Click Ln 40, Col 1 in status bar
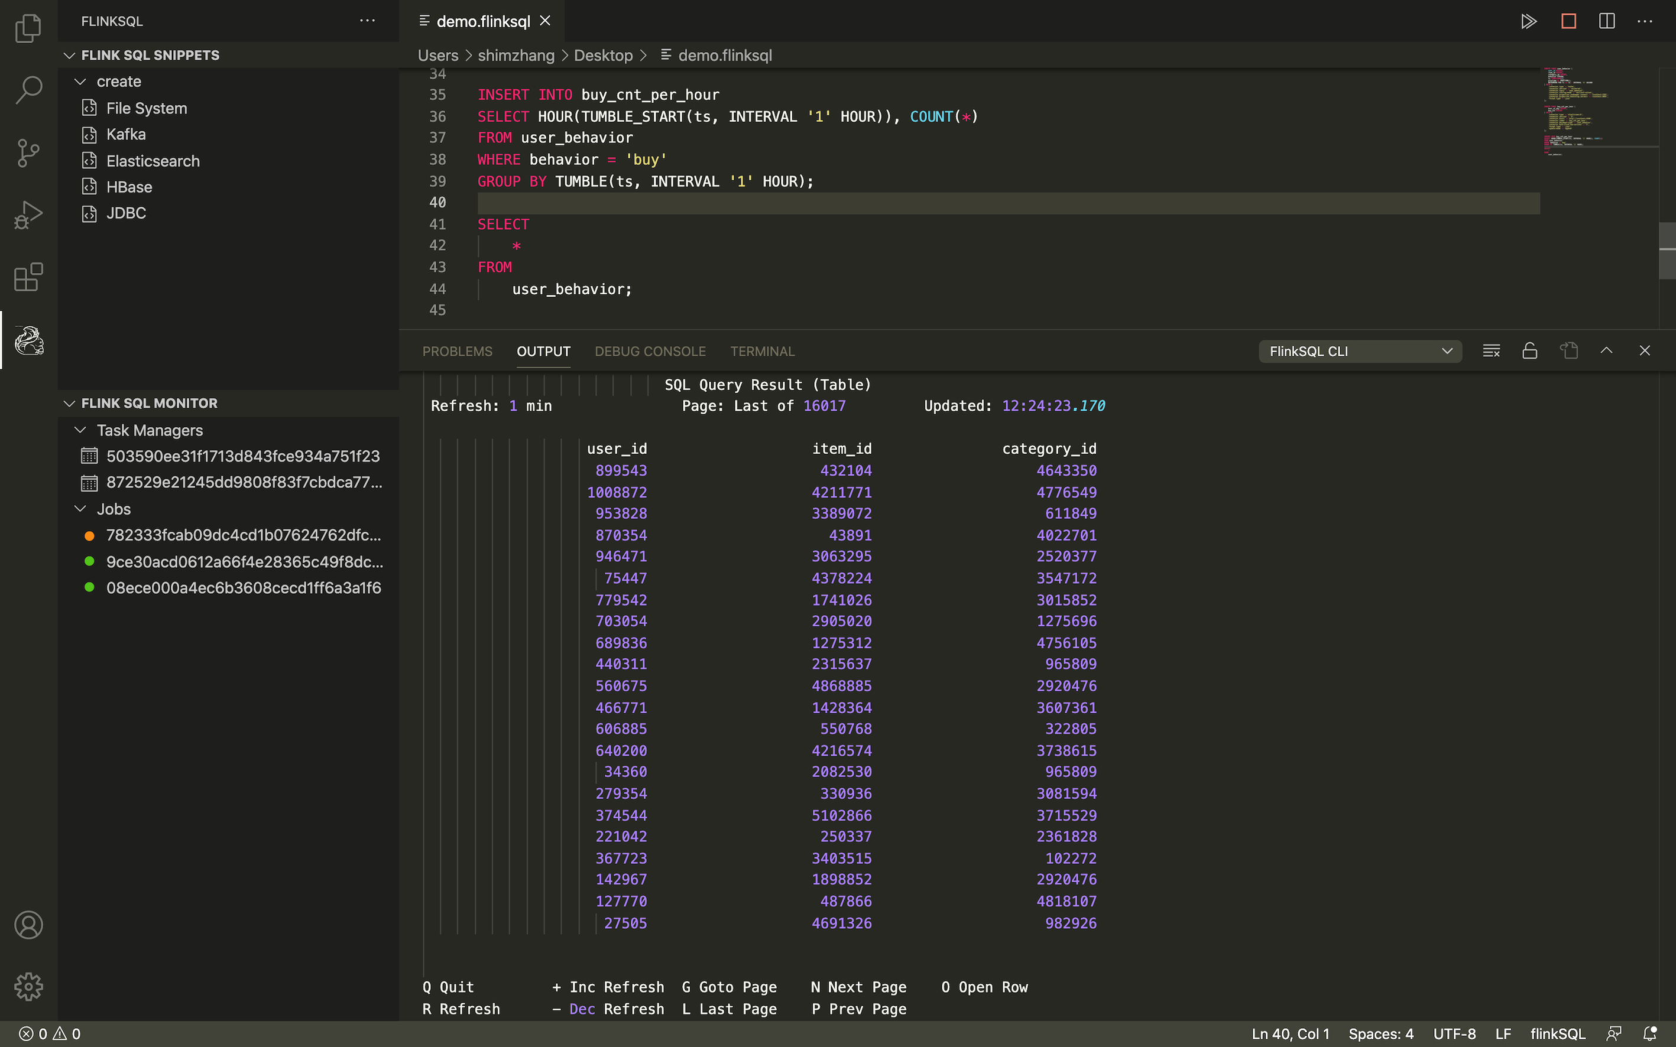The height and width of the screenshot is (1047, 1676). tap(1289, 1034)
